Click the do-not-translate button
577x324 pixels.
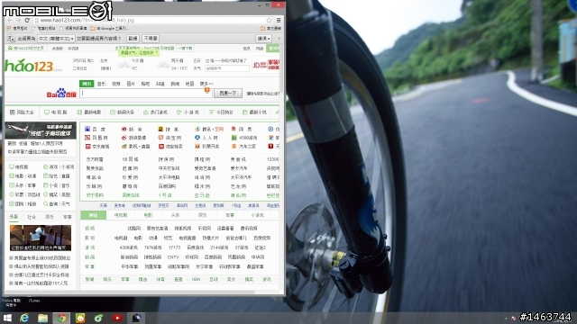point(151,38)
